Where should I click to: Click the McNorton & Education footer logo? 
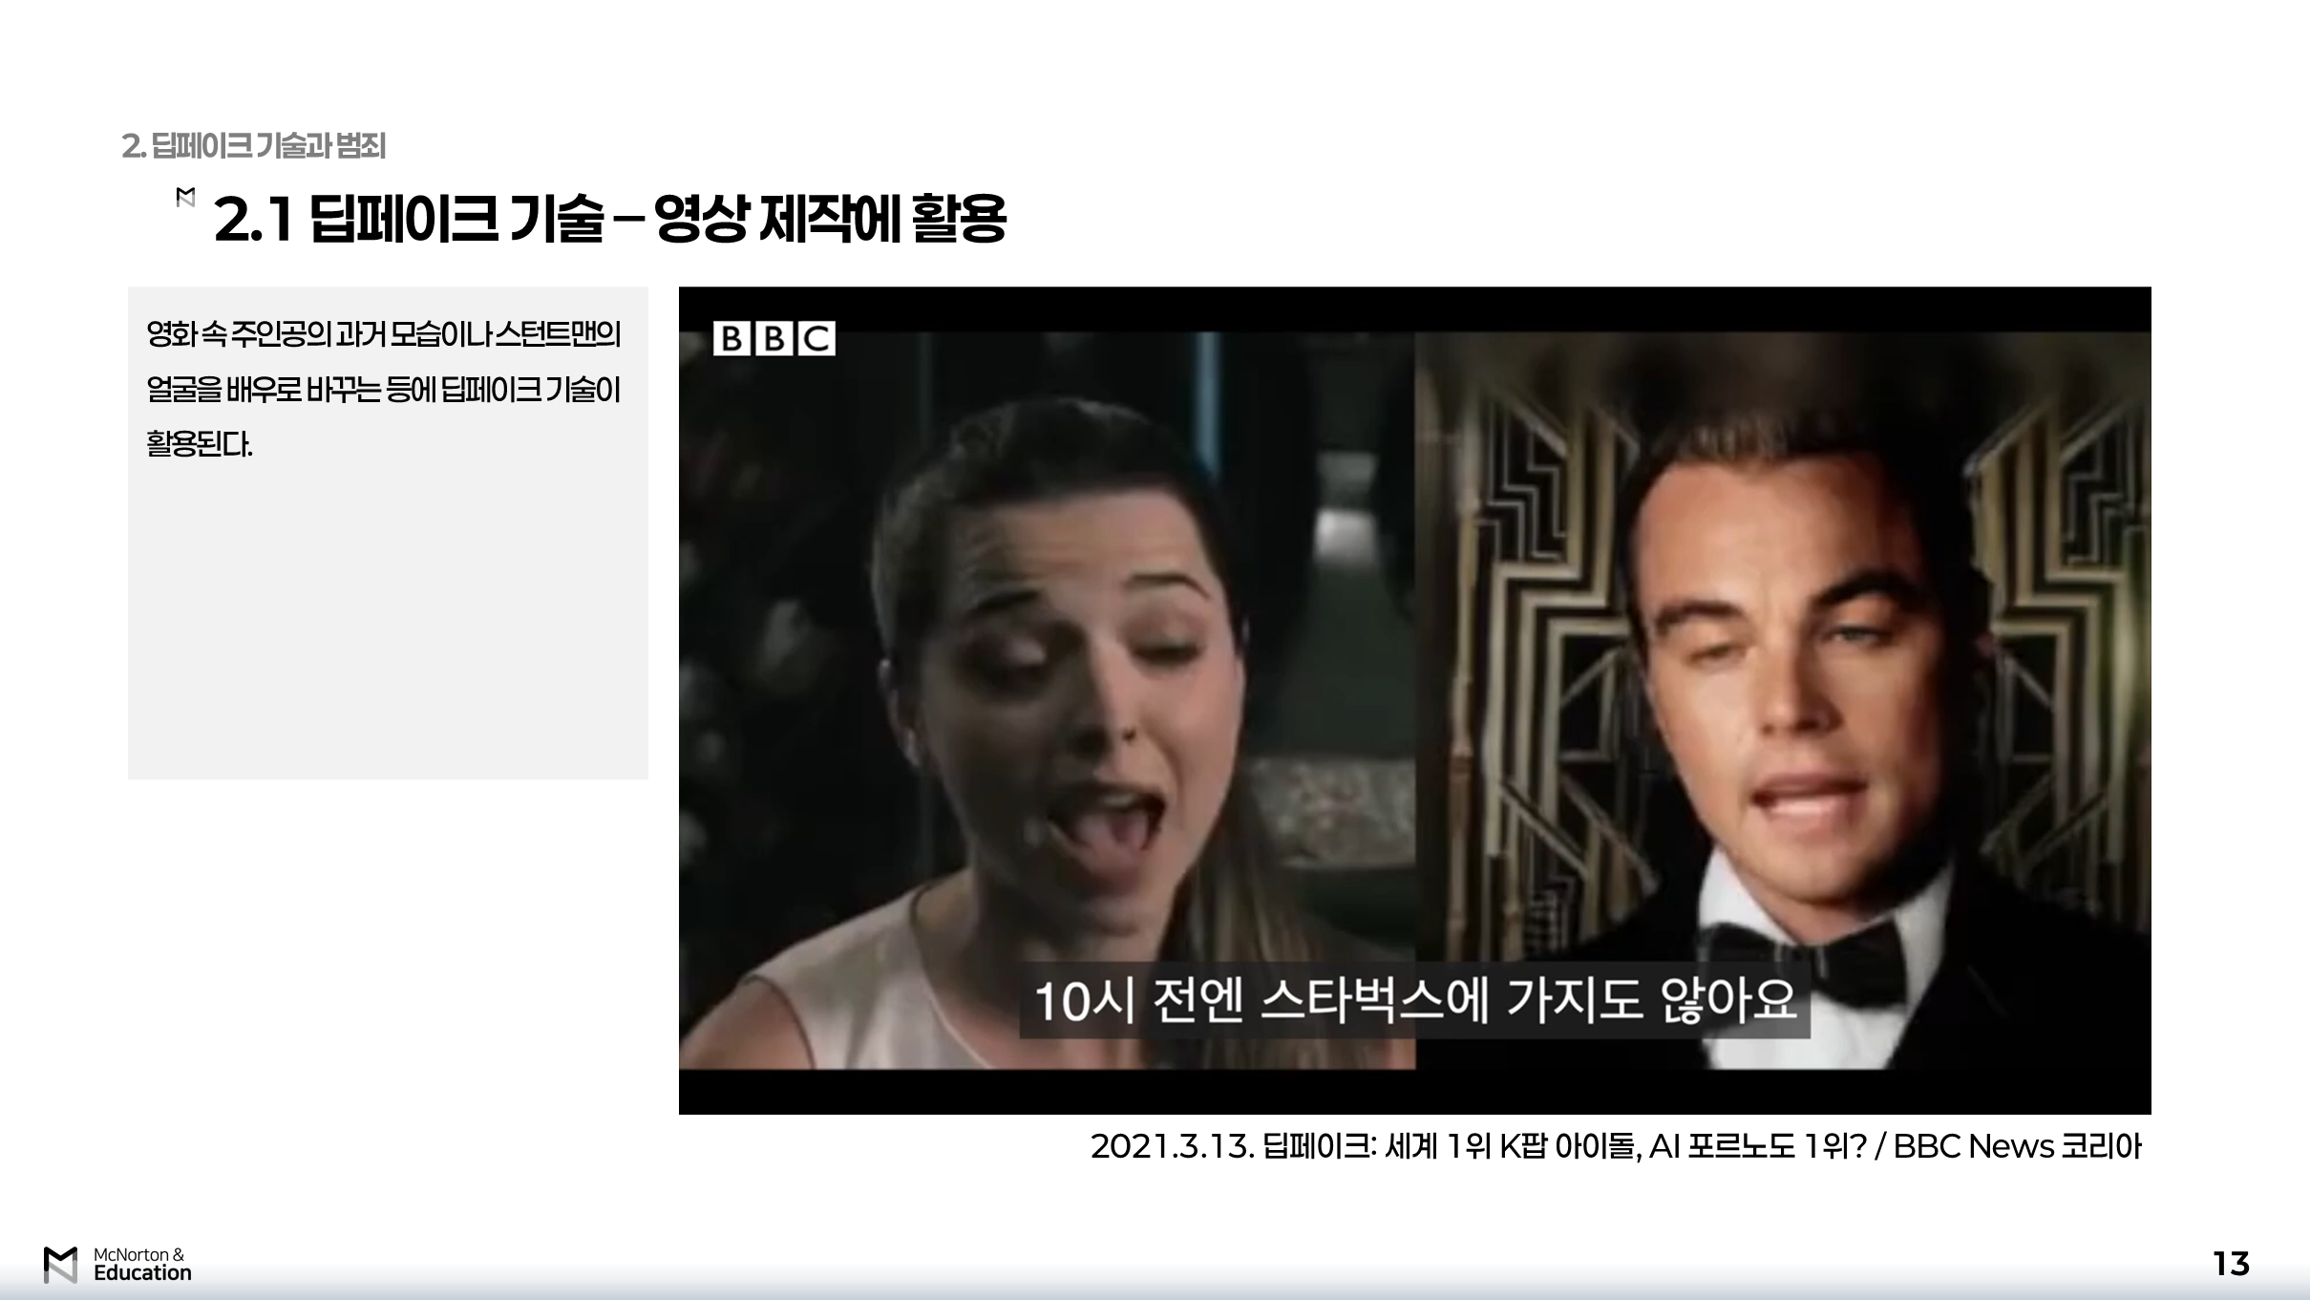(117, 1265)
